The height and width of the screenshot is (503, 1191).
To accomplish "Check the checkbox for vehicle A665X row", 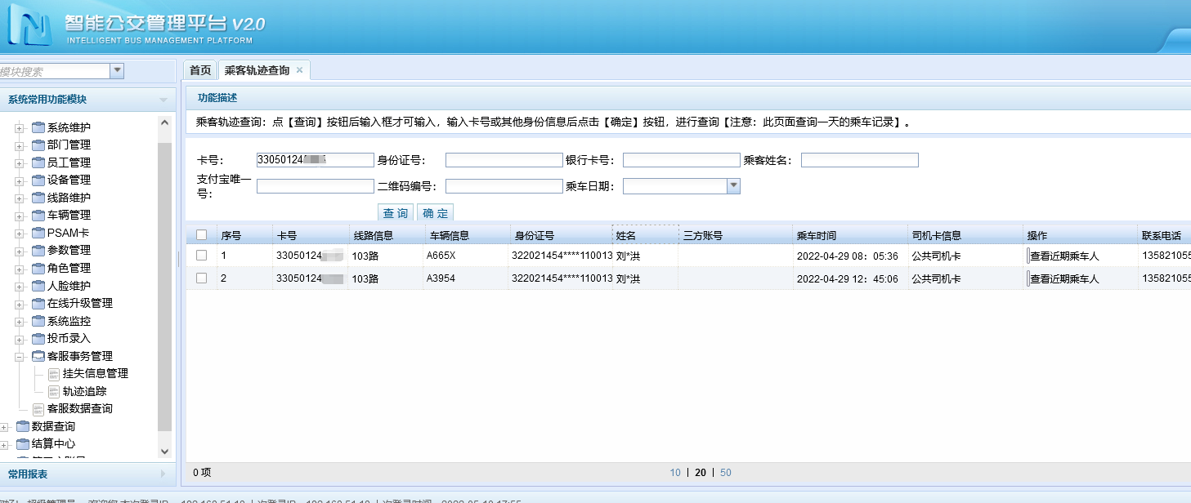I will point(200,256).
